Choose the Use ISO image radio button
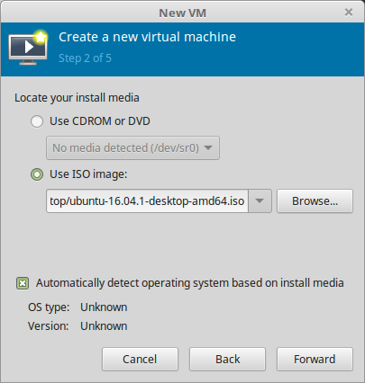Image resolution: width=365 pixels, height=383 pixels. pos(37,174)
